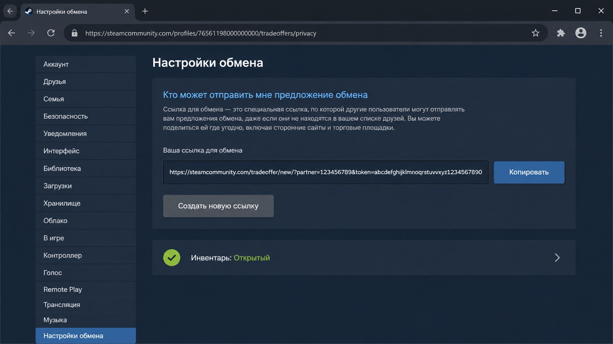The height and width of the screenshot is (344, 613).
Task: Select В игре in the sidebar
Action: coord(86,238)
